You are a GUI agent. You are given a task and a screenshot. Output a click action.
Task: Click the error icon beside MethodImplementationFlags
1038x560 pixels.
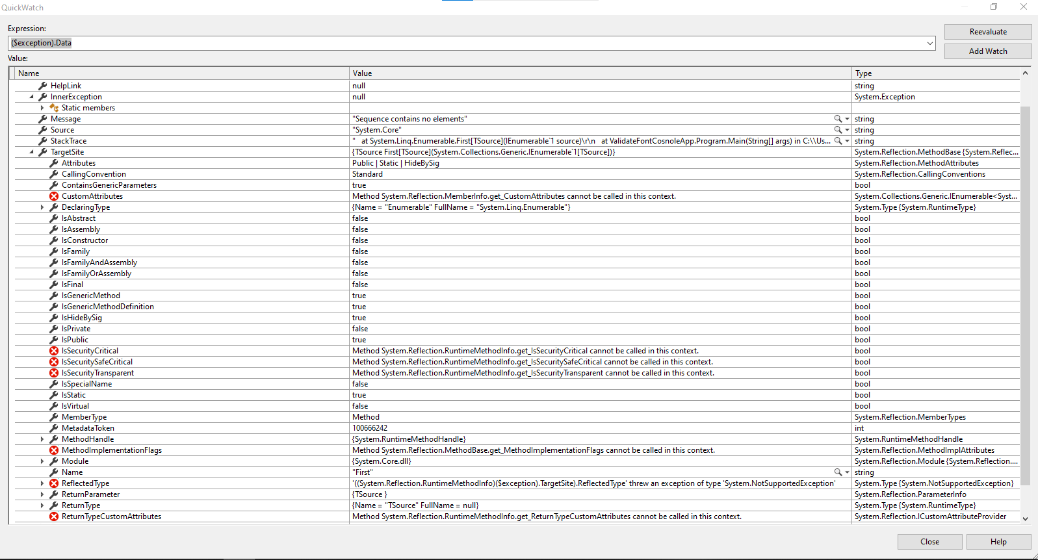click(54, 450)
